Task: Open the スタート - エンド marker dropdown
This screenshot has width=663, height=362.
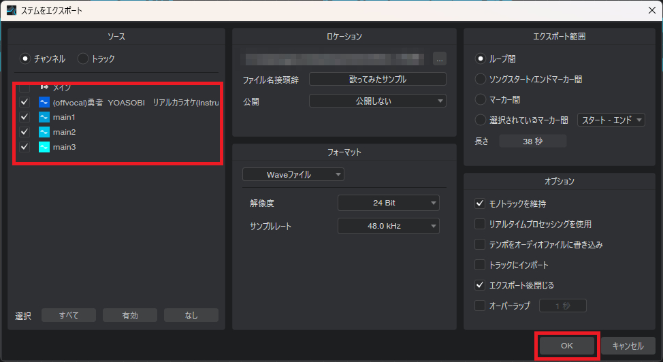Action: click(x=611, y=120)
